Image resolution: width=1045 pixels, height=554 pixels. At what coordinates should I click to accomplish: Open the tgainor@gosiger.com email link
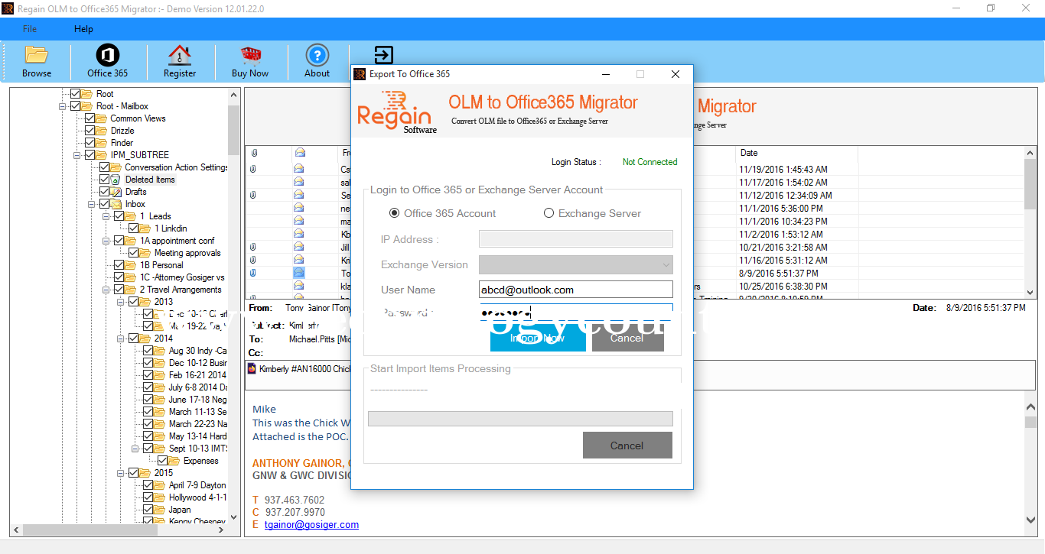click(311, 525)
